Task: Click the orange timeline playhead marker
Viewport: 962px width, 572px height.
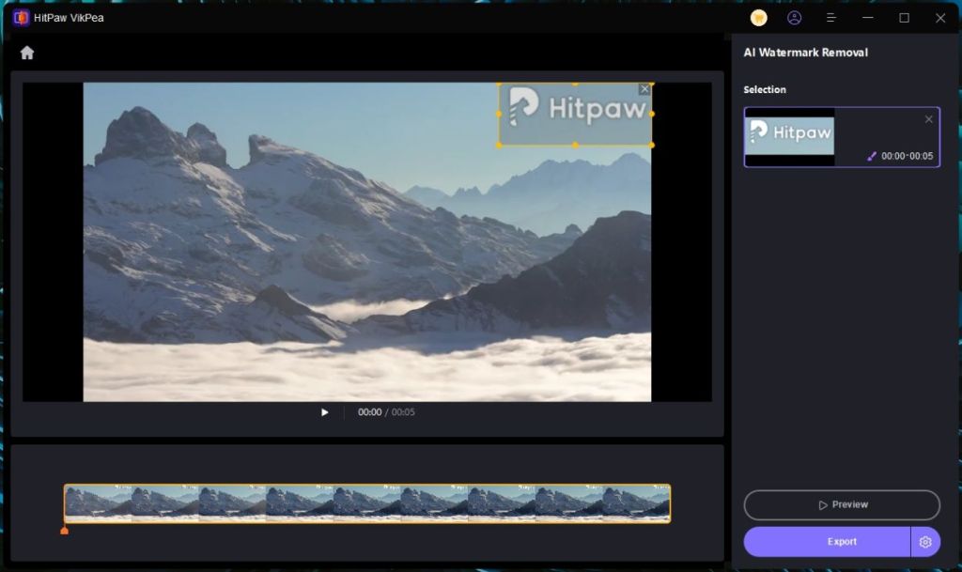Action: 64,531
